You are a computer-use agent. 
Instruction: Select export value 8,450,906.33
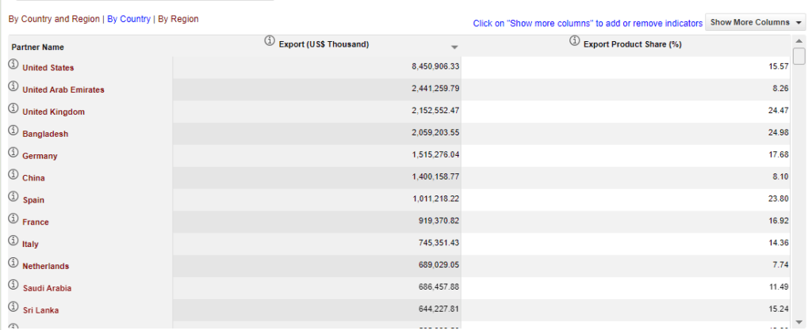(x=435, y=66)
